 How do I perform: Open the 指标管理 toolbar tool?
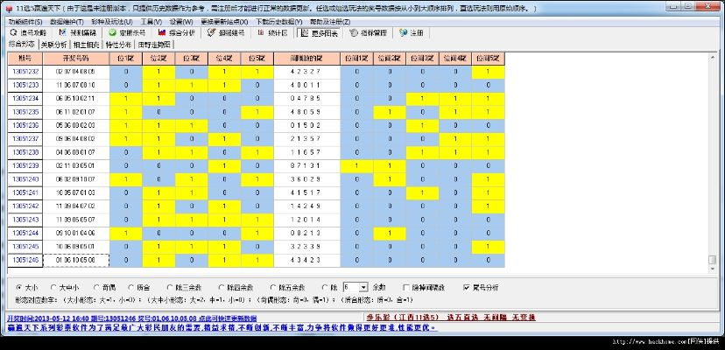tap(369, 33)
